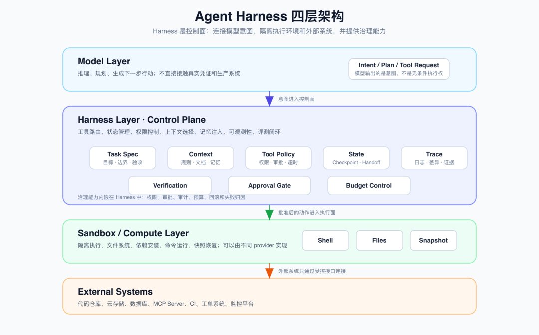Click the 'Model Layer' heading
The height and width of the screenshot is (335, 539).
click(104, 61)
